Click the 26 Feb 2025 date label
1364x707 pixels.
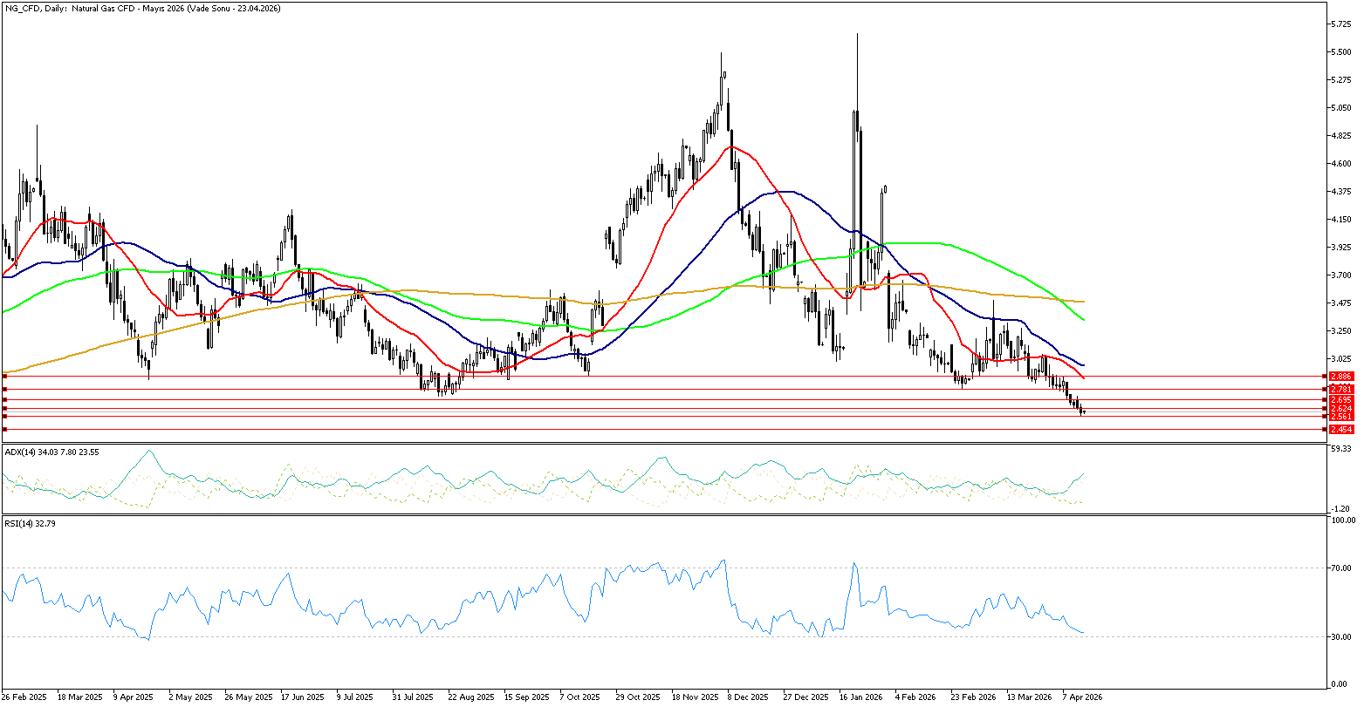click(23, 697)
